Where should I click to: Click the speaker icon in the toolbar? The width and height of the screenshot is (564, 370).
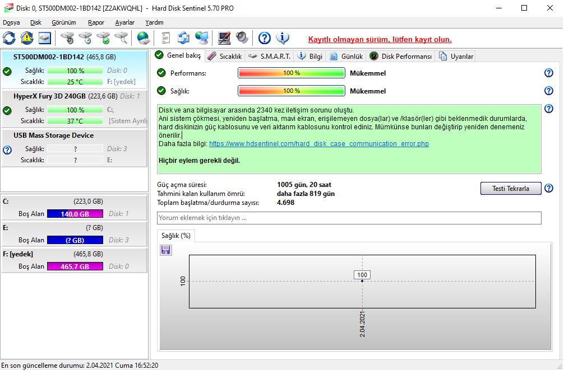tap(242, 38)
